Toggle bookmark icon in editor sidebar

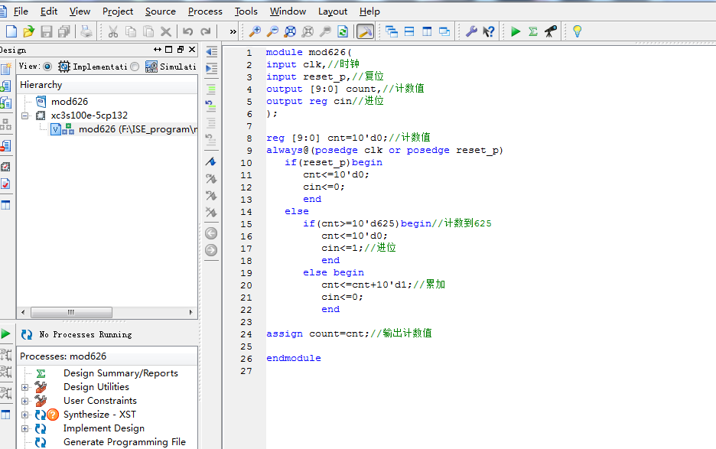211,162
